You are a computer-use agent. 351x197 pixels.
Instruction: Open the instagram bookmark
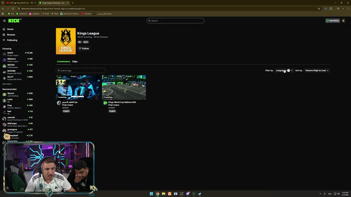tap(34, 14)
